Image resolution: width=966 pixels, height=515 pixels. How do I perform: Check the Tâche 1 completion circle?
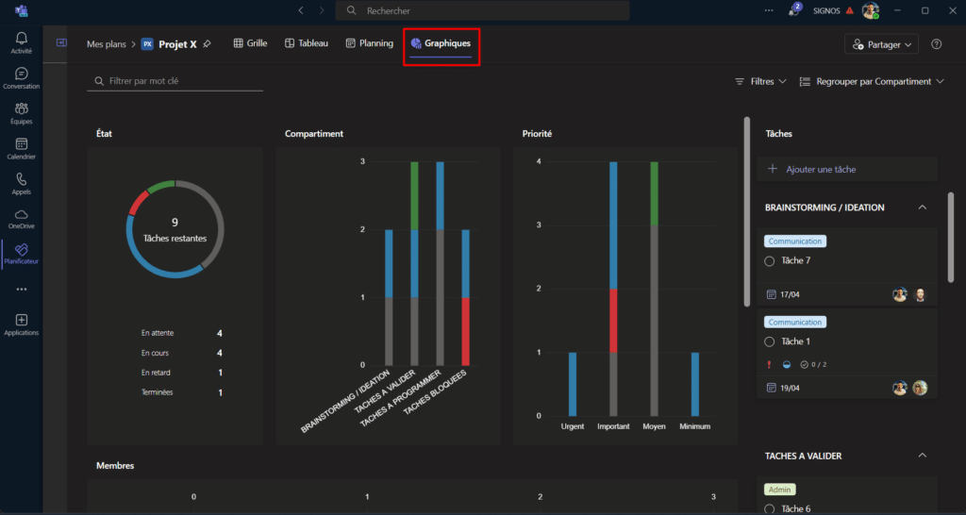tap(770, 341)
